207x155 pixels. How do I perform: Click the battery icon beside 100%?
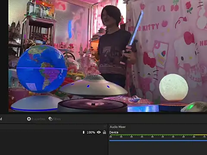(84, 132)
